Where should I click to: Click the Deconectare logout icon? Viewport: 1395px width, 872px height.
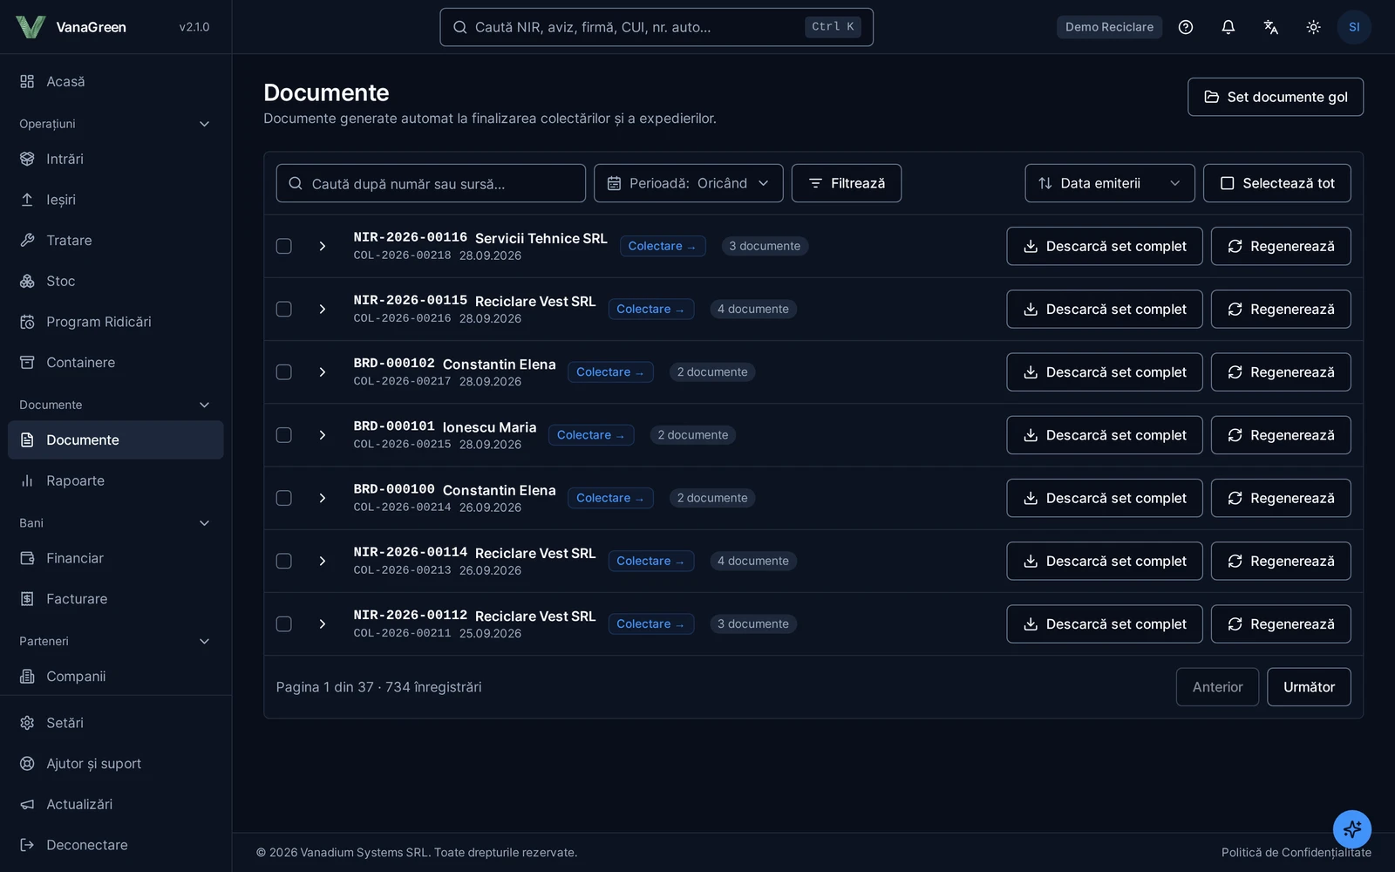tap(27, 845)
